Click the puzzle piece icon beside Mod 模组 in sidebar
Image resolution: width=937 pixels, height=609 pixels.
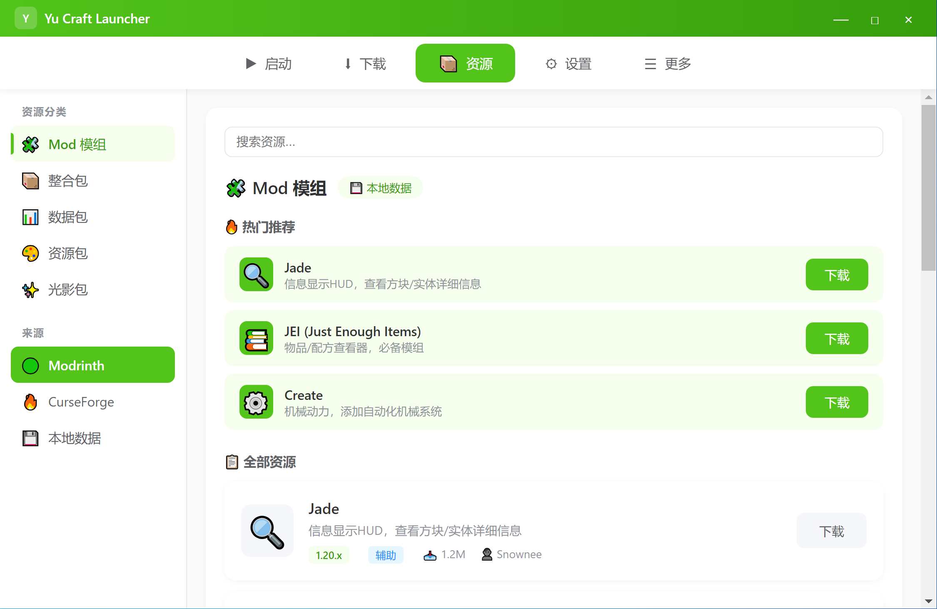pos(30,145)
